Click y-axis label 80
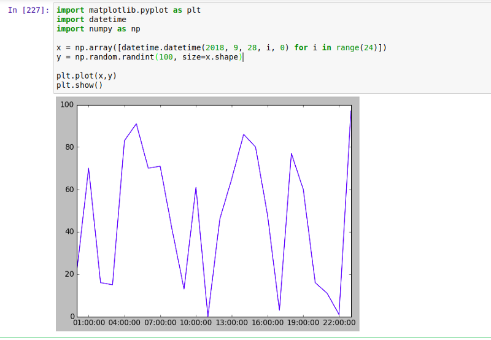Image resolution: width=491 pixels, height=340 pixels. pyautogui.click(x=69, y=147)
